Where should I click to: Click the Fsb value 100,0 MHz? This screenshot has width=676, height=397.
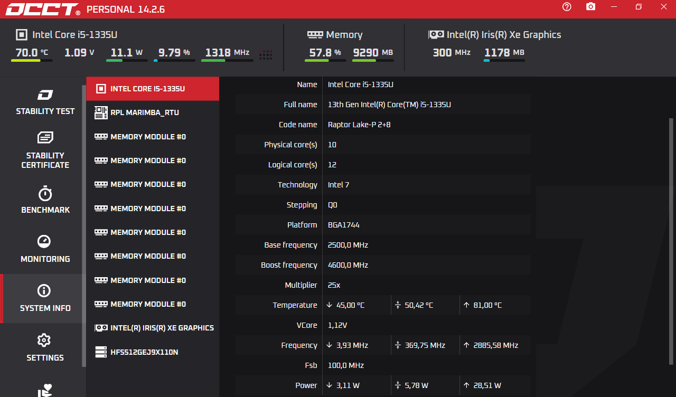[x=346, y=365]
